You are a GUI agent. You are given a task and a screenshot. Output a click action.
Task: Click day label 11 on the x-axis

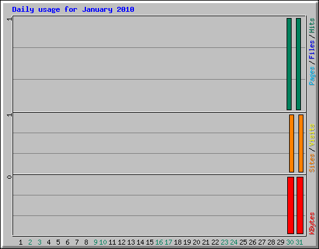coord(112,242)
